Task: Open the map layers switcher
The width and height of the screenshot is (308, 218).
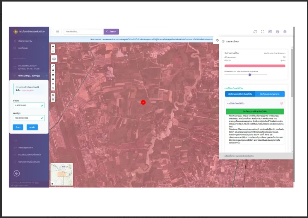Action: pos(54,58)
